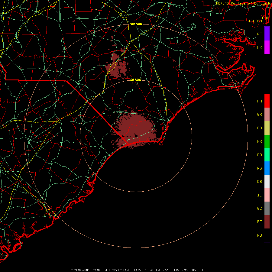Screen dimensions: 272x272
Task: Click the UK magenta legend swatch
Action: (x=267, y=47)
